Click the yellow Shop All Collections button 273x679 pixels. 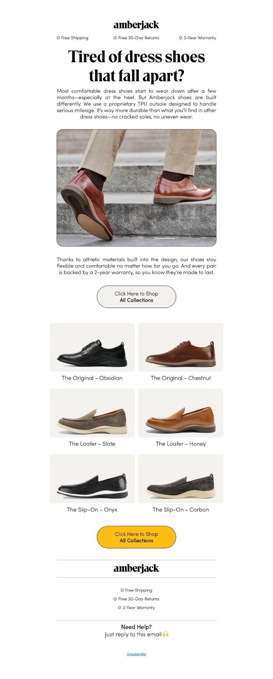coord(136,537)
